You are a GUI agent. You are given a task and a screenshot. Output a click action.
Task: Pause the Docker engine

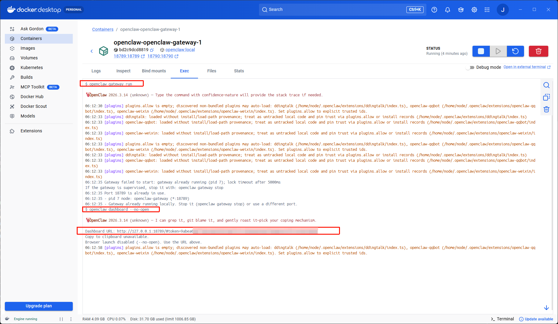click(x=61, y=319)
